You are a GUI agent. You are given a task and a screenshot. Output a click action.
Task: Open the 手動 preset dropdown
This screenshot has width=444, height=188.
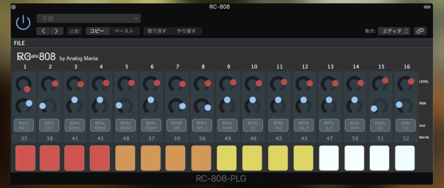pyautogui.click(x=89, y=18)
